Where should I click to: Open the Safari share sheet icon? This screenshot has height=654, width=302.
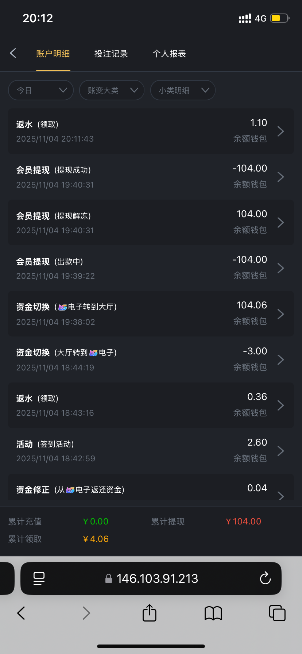coord(149,613)
